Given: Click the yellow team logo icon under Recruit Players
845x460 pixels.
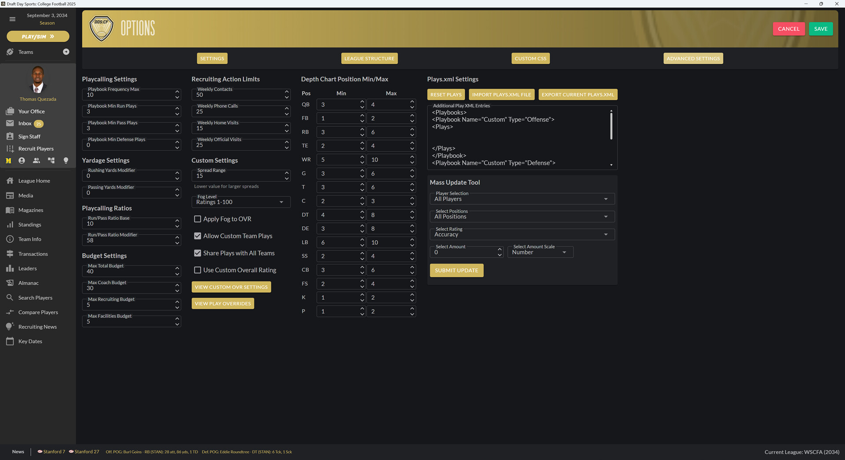Looking at the screenshot, I should point(8,161).
